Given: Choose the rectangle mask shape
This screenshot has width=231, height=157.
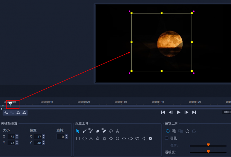Looking at the screenshot, I should (x=78, y=139).
